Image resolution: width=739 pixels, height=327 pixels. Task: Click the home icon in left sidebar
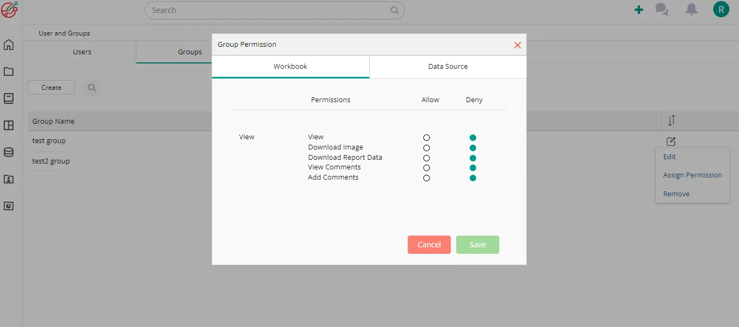click(9, 45)
